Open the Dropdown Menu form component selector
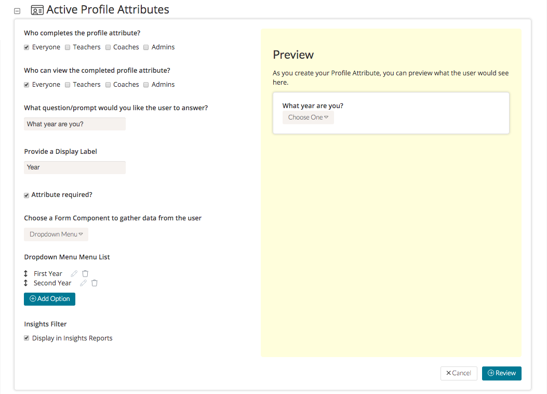This screenshot has width=547, height=394. point(56,234)
